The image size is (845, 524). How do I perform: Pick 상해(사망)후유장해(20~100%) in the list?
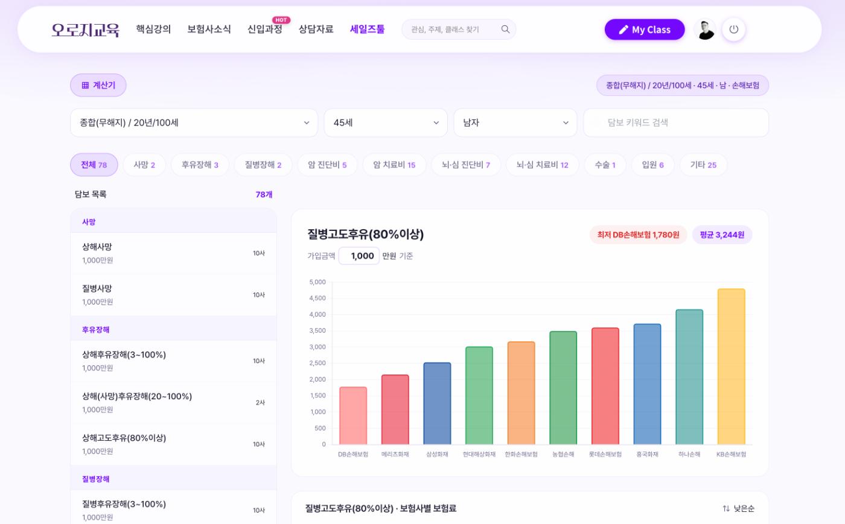click(x=174, y=403)
